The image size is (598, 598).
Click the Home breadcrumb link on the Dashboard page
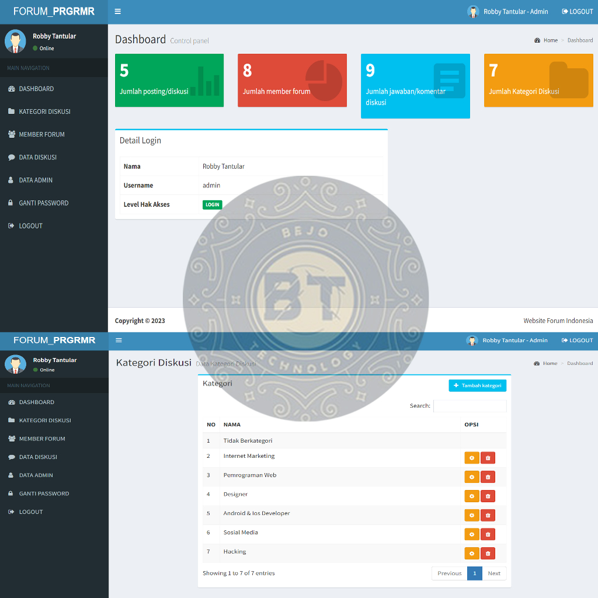[550, 40]
